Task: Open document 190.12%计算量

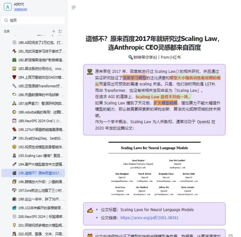Action: click(x=33, y=130)
